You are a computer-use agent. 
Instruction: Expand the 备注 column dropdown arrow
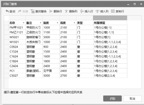click(x=40, y=23)
